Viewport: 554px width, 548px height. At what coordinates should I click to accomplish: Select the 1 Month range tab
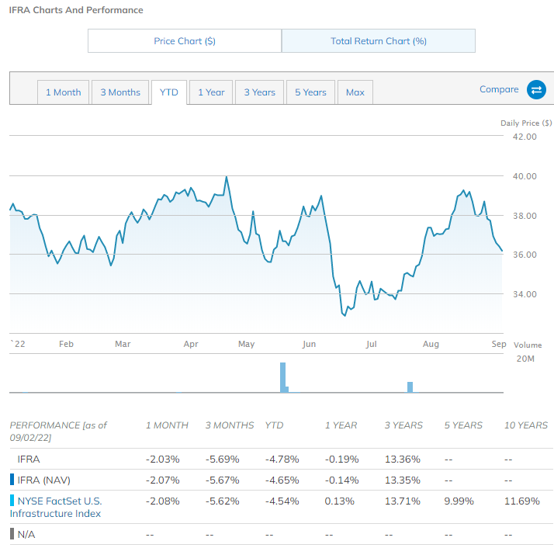click(64, 92)
